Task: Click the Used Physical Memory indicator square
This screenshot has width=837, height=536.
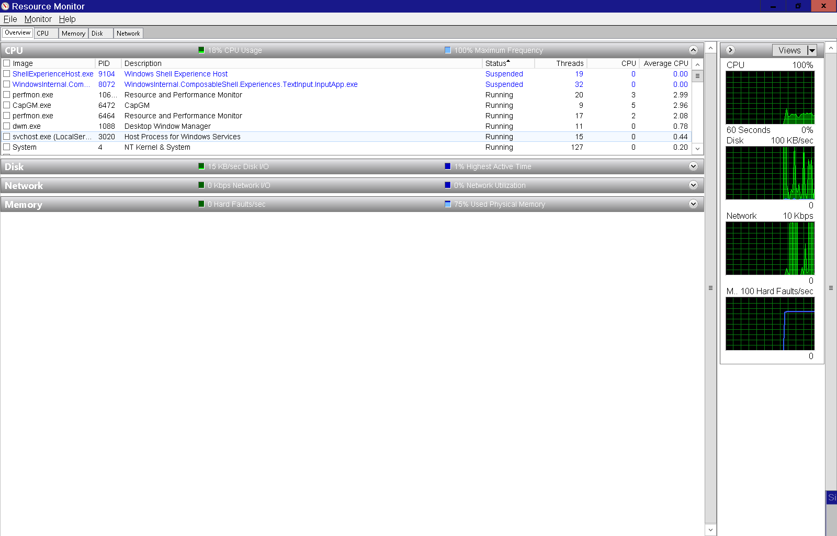Action: tap(448, 204)
